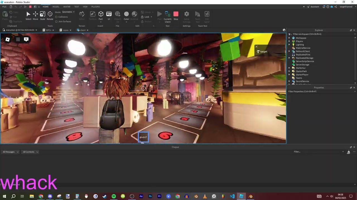Select MaterialService in Explorer
357x200 pixels.
(x=303, y=48)
